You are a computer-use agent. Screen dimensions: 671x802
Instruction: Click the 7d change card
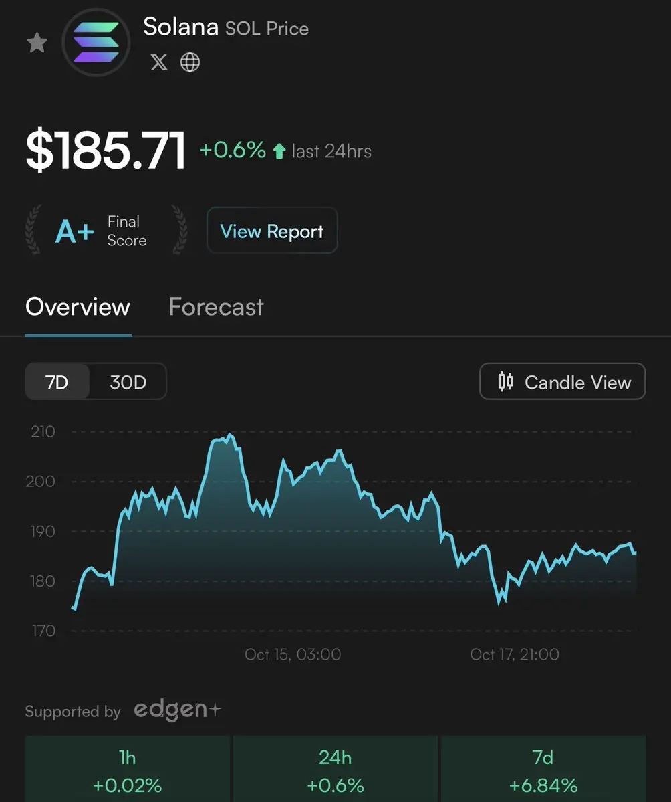[543, 770]
